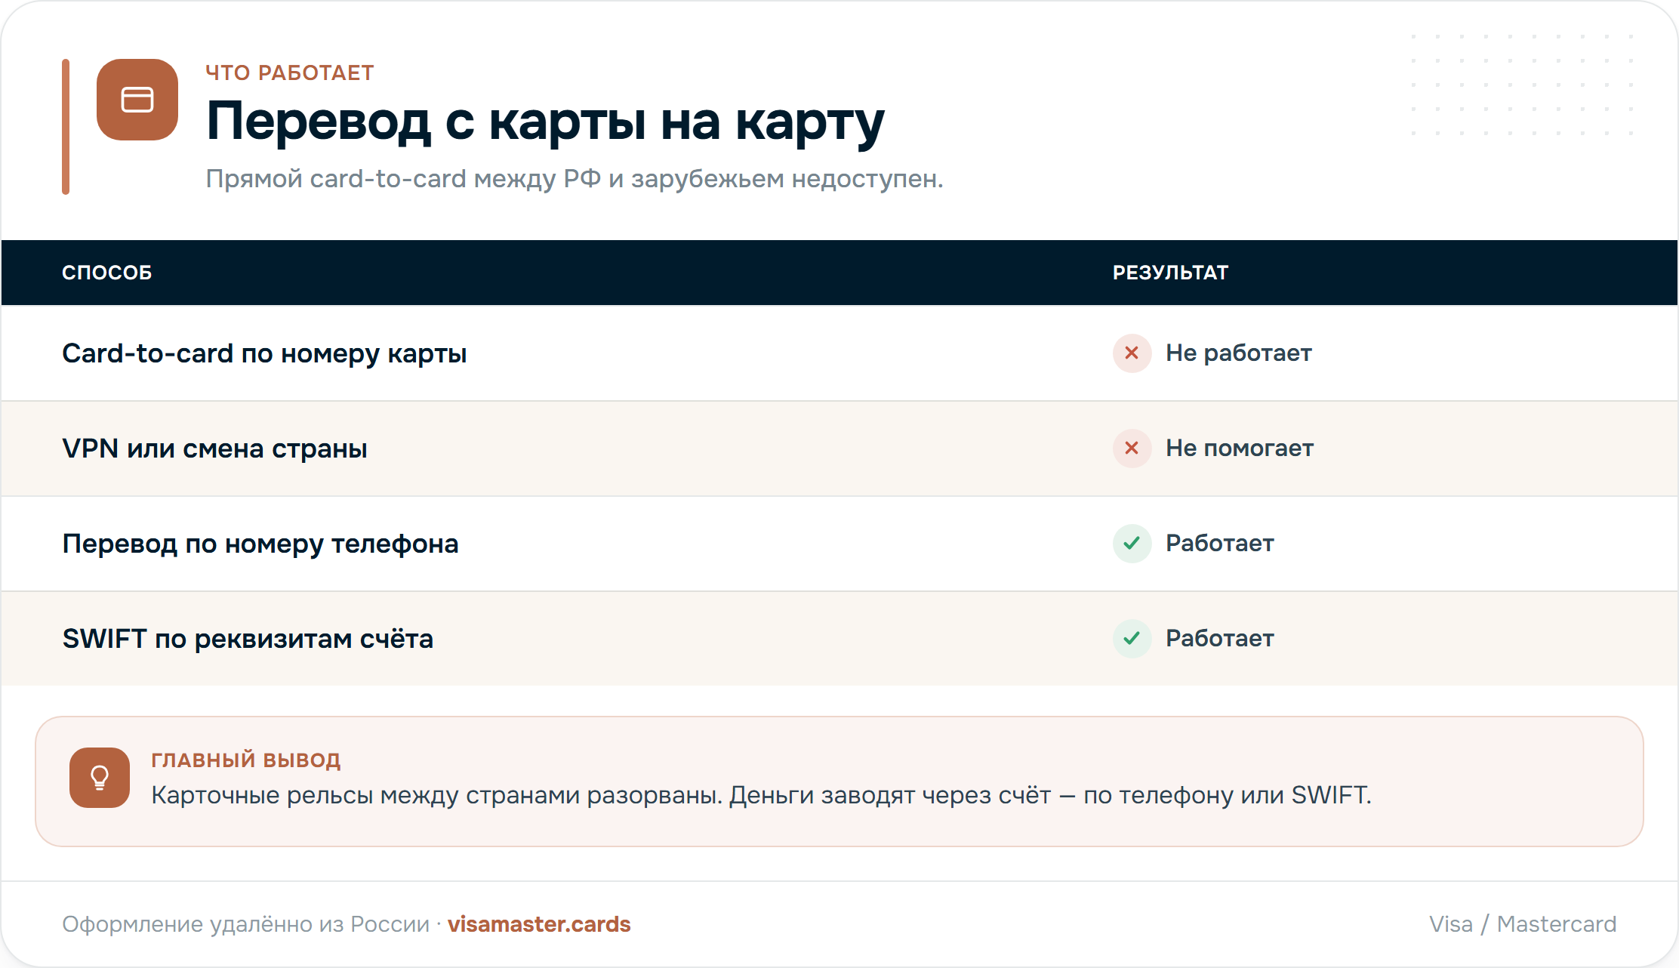Select VPN или смена страны row text
The height and width of the screenshot is (968, 1679).
click(x=214, y=449)
